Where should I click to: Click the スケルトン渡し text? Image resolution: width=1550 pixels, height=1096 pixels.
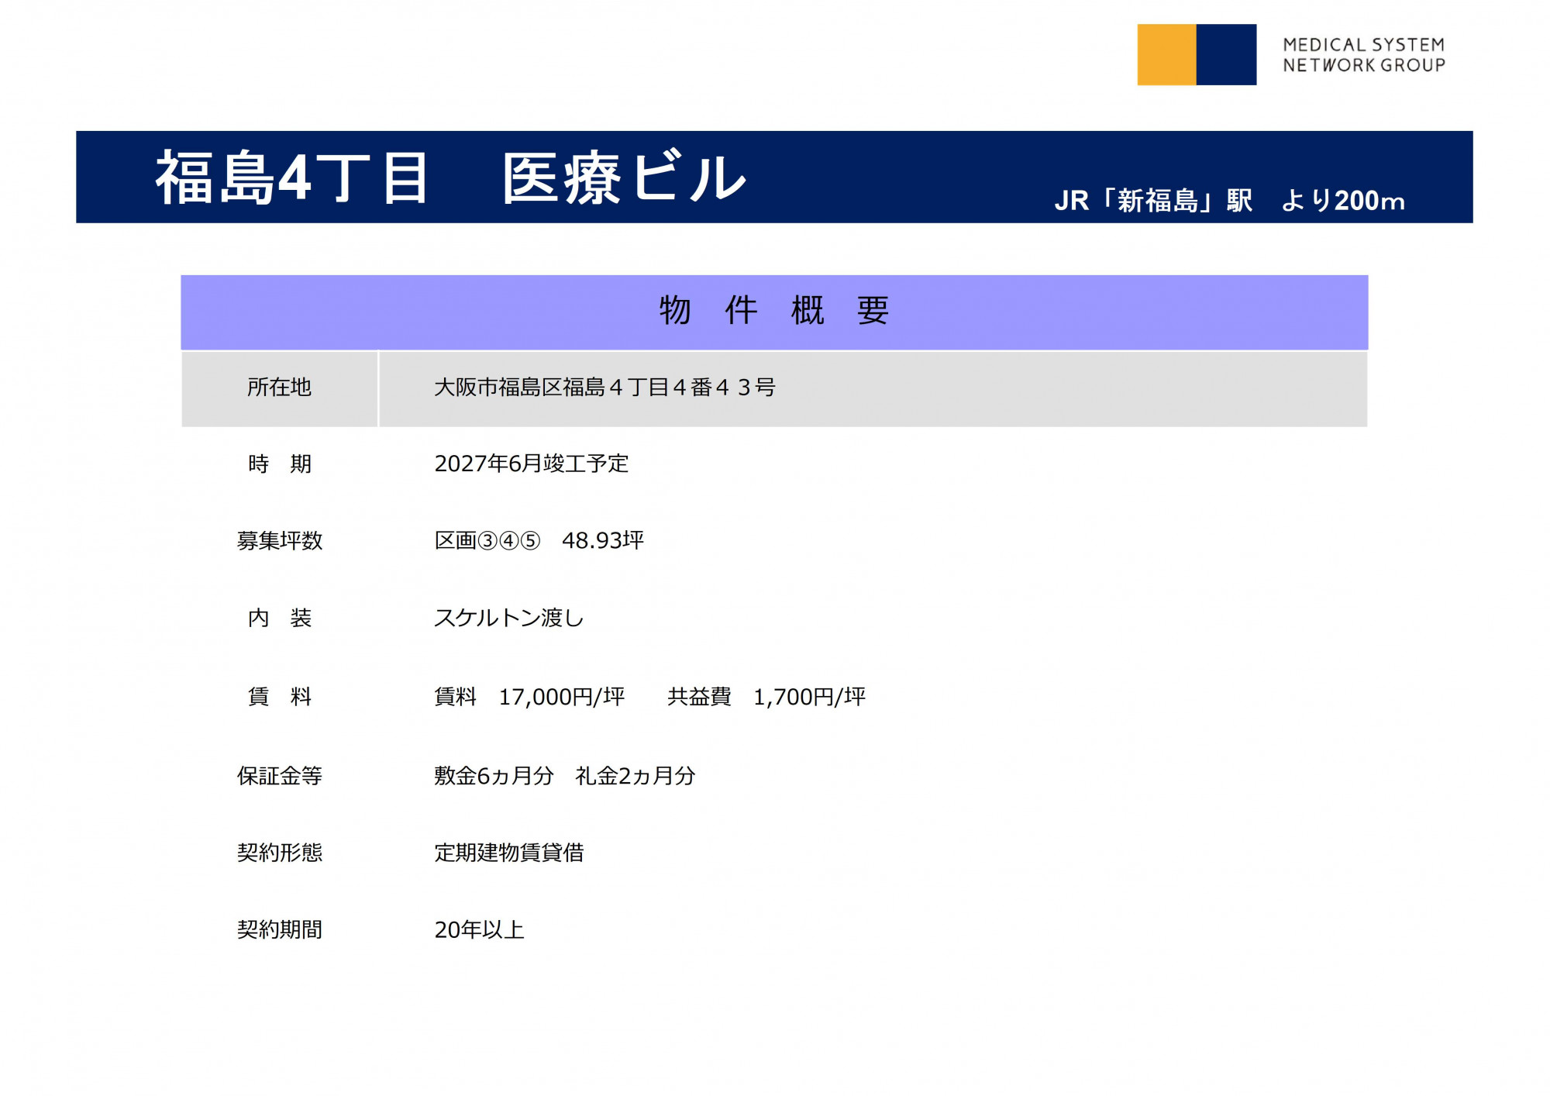click(x=508, y=619)
